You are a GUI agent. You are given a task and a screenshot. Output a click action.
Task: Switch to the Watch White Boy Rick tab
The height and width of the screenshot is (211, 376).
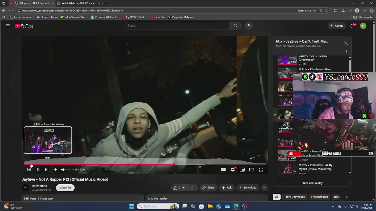point(79,3)
